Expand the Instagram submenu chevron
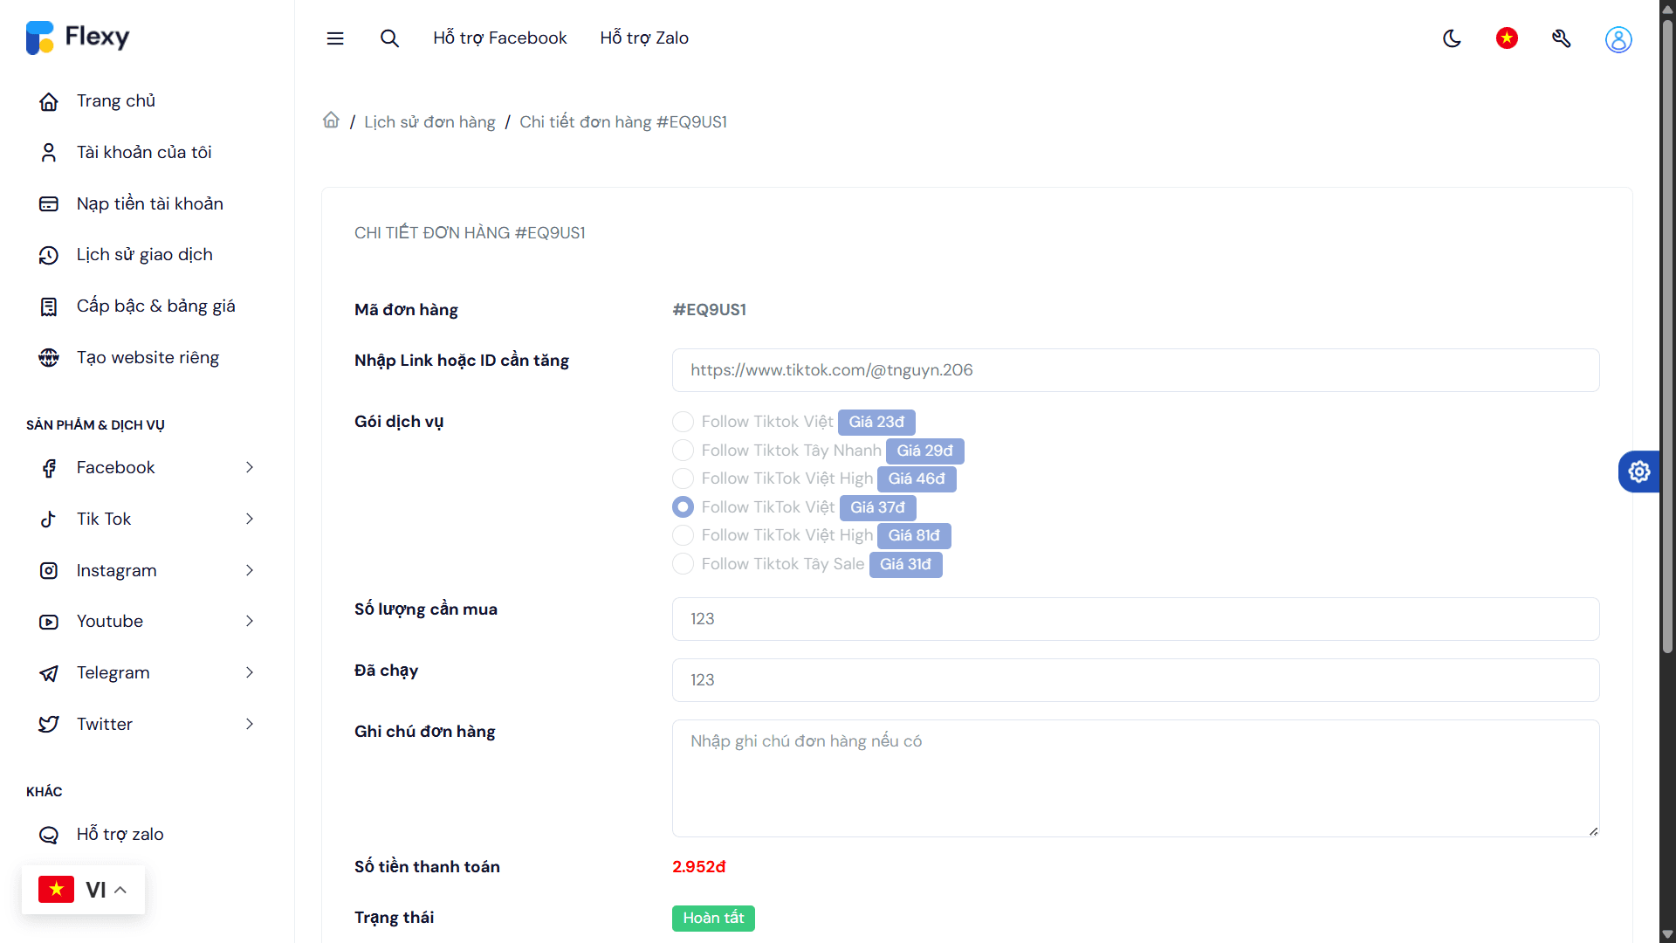The width and height of the screenshot is (1676, 943). coord(250,571)
